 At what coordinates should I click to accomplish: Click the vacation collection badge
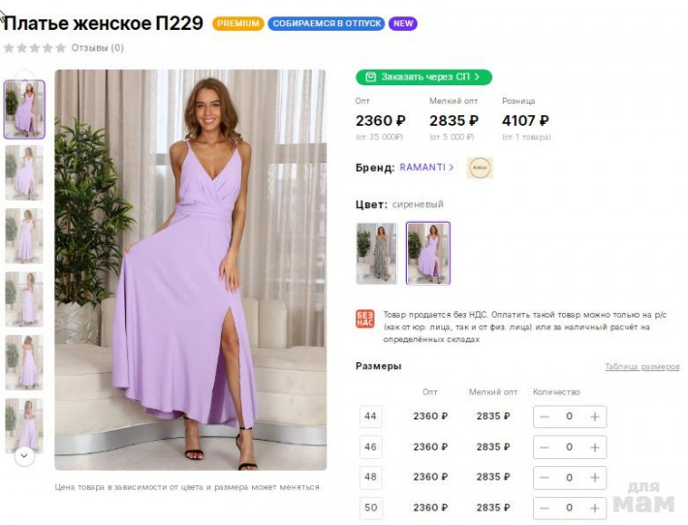tap(327, 23)
